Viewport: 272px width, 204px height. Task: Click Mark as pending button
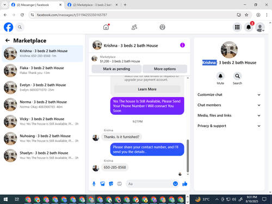pyautogui.click(x=116, y=69)
